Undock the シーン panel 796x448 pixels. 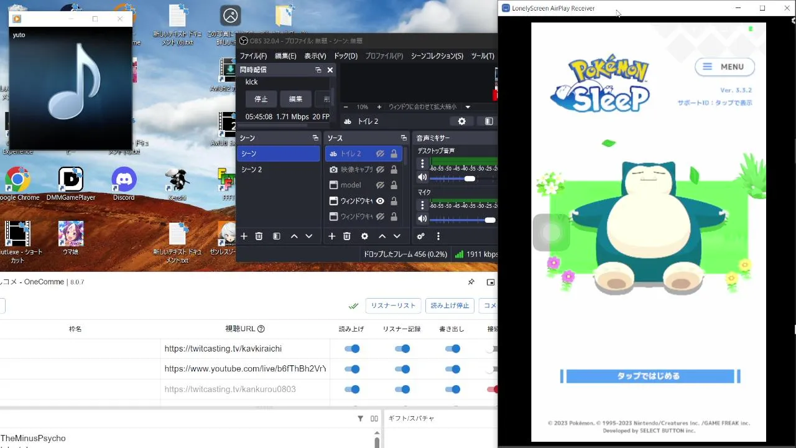[x=315, y=138]
